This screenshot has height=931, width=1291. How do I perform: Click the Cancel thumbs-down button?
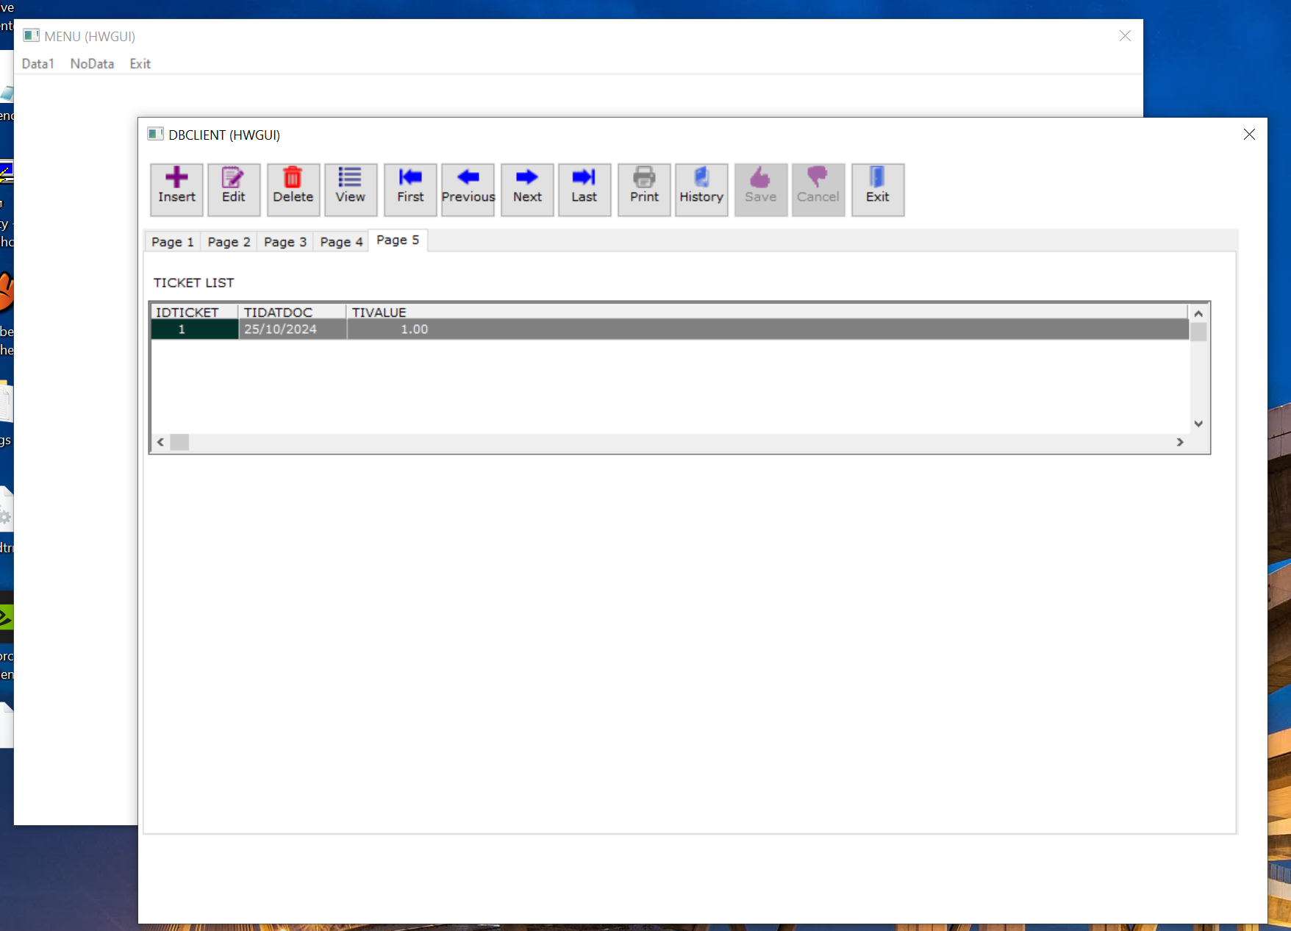818,190
